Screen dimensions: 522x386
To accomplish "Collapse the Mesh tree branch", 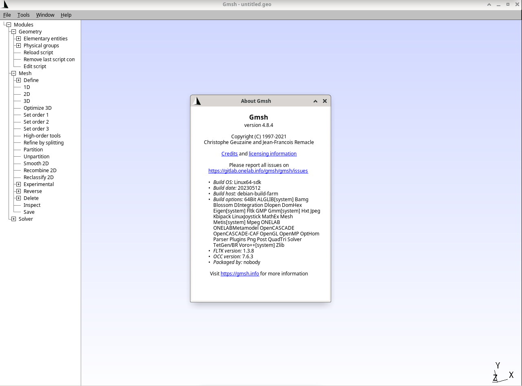I will tap(13, 73).
